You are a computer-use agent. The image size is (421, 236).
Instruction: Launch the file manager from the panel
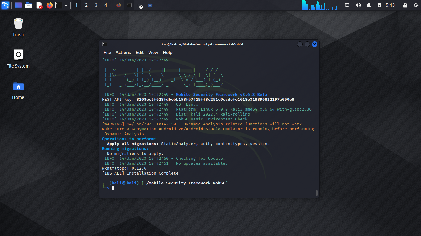tap(29, 5)
